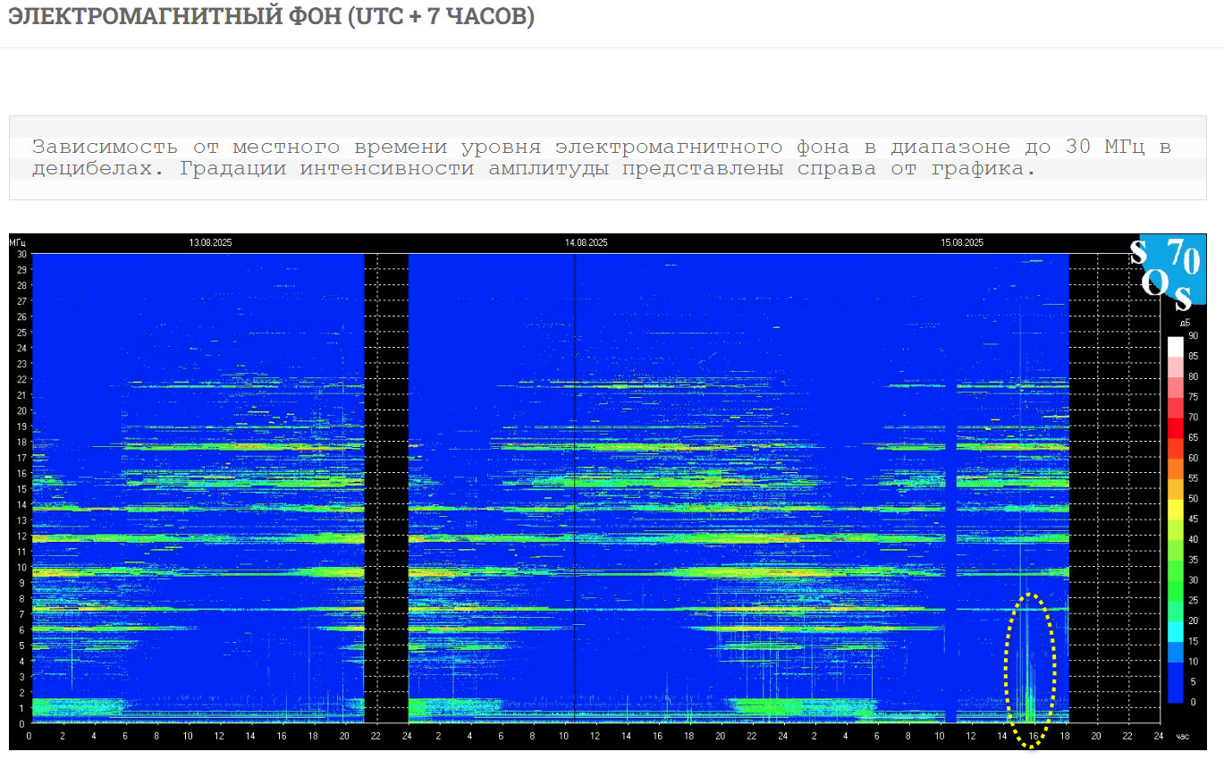The width and height of the screenshot is (1224, 760).
Task: Click the 0 dB label on legend
Action: pyautogui.click(x=1194, y=702)
